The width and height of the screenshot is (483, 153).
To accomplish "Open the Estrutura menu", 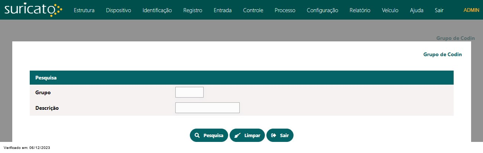I will tap(84, 10).
